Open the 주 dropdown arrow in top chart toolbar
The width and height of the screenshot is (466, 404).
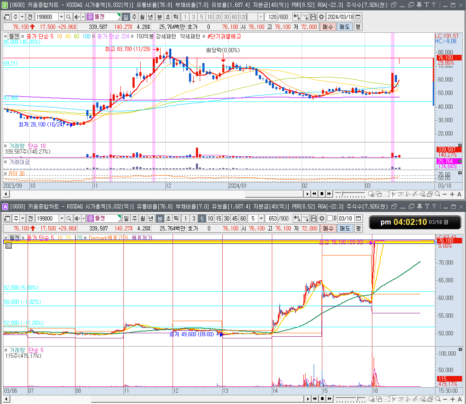tap(22, 17)
